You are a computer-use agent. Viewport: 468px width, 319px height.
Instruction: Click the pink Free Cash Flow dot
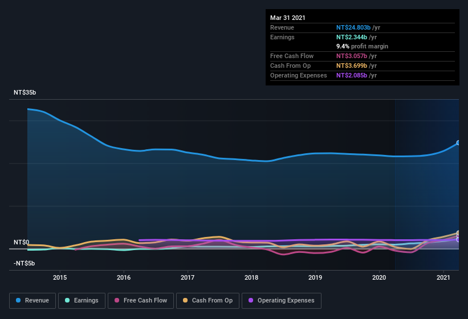pyautogui.click(x=117, y=301)
